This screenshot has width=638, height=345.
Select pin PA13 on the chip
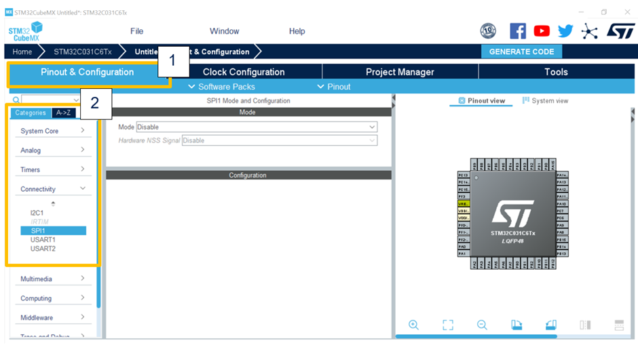(x=562, y=182)
